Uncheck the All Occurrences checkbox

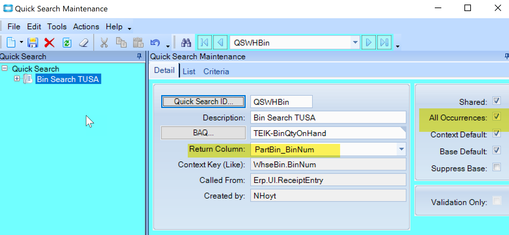[496, 117]
